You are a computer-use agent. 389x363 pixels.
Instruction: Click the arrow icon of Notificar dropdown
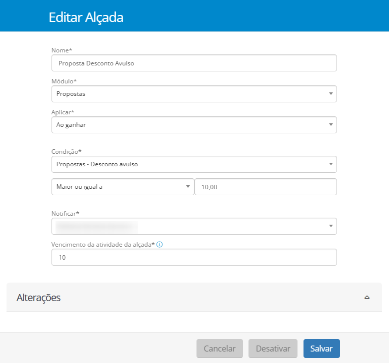point(330,226)
